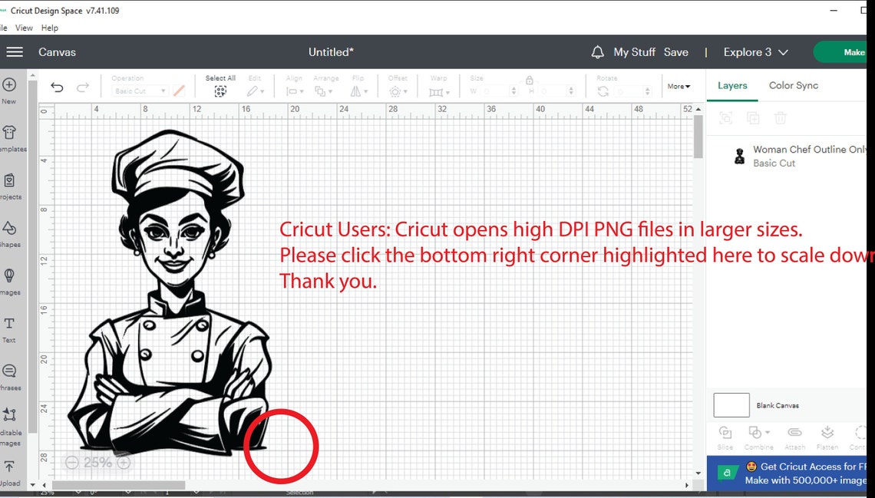Open the Templates tool in sidebar

(x=10, y=138)
